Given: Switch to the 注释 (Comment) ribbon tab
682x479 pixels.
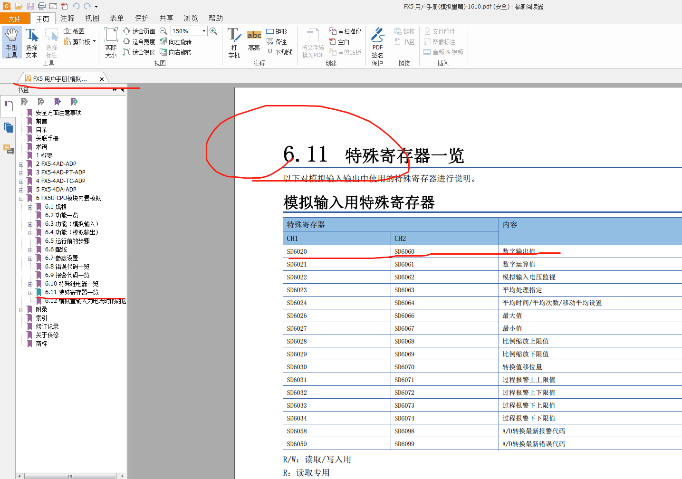Looking at the screenshot, I should coord(67,18).
